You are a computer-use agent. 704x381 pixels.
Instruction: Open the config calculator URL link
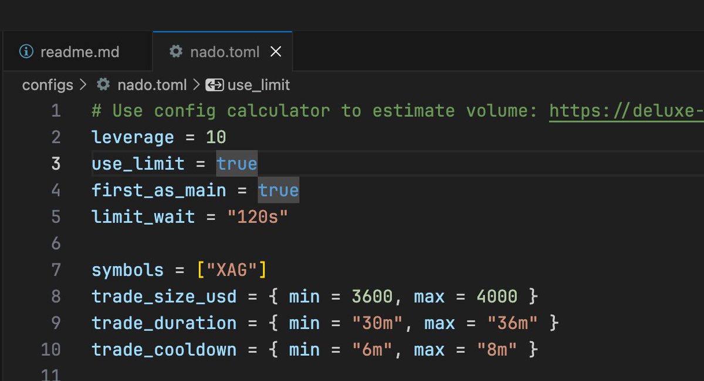pos(627,111)
